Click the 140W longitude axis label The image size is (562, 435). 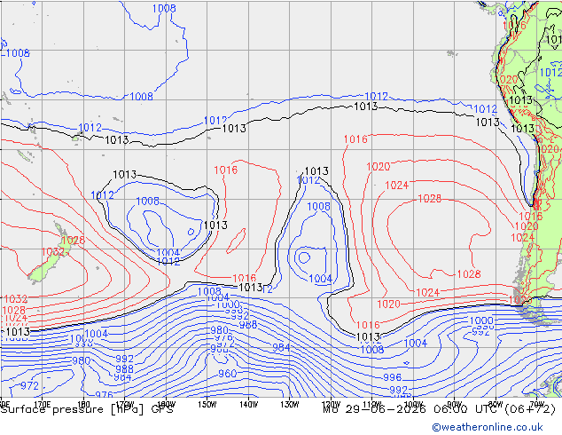(x=248, y=404)
